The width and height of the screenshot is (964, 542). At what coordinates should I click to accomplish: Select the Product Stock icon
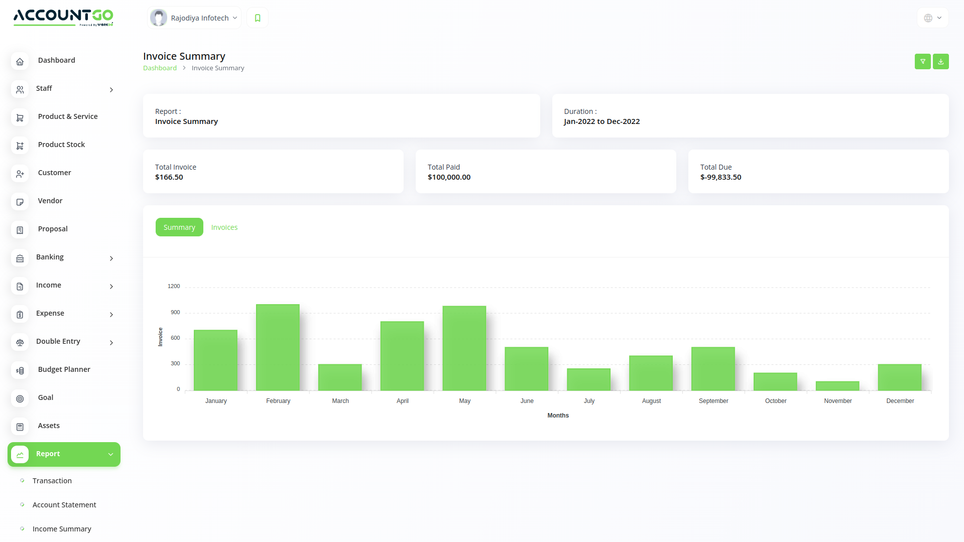pos(20,146)
